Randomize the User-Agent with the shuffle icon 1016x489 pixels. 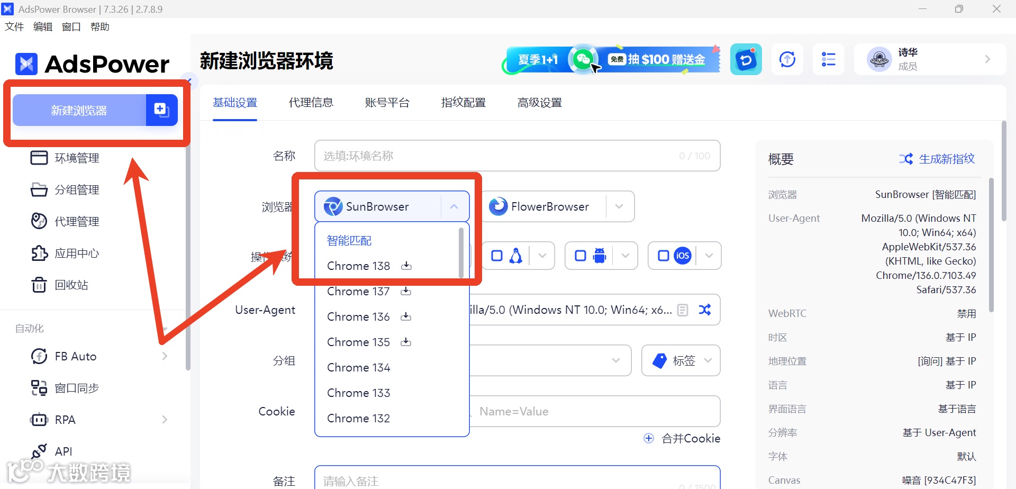coord(705,310)
